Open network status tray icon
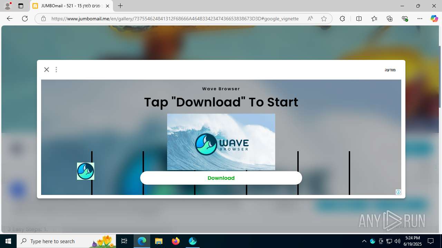Viewport: 442px width, 248px height. (389, 241)
